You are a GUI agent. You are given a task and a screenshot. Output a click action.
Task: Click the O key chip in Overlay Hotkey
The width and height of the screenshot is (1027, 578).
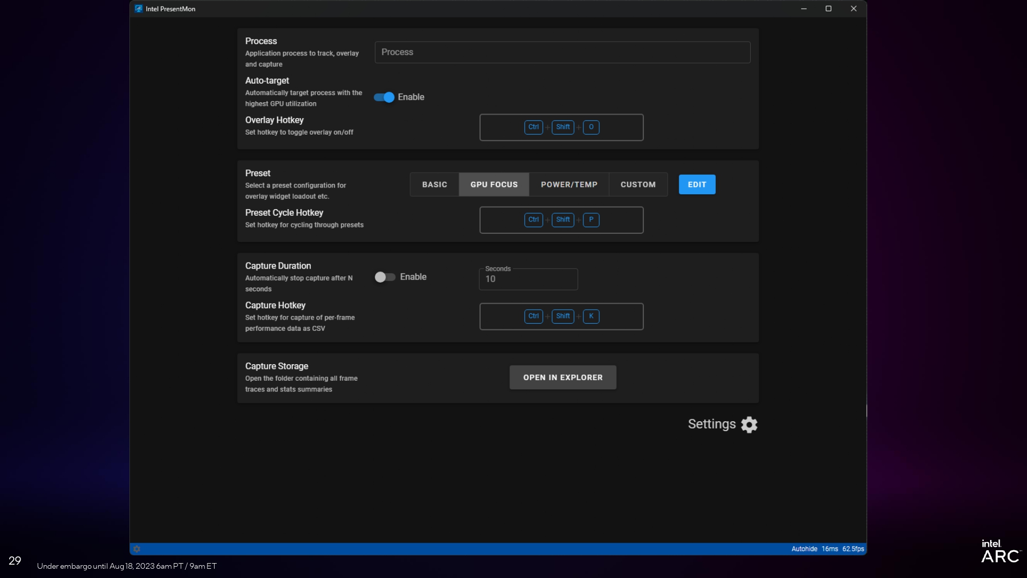pyautogui.click(x=591, y=127)
